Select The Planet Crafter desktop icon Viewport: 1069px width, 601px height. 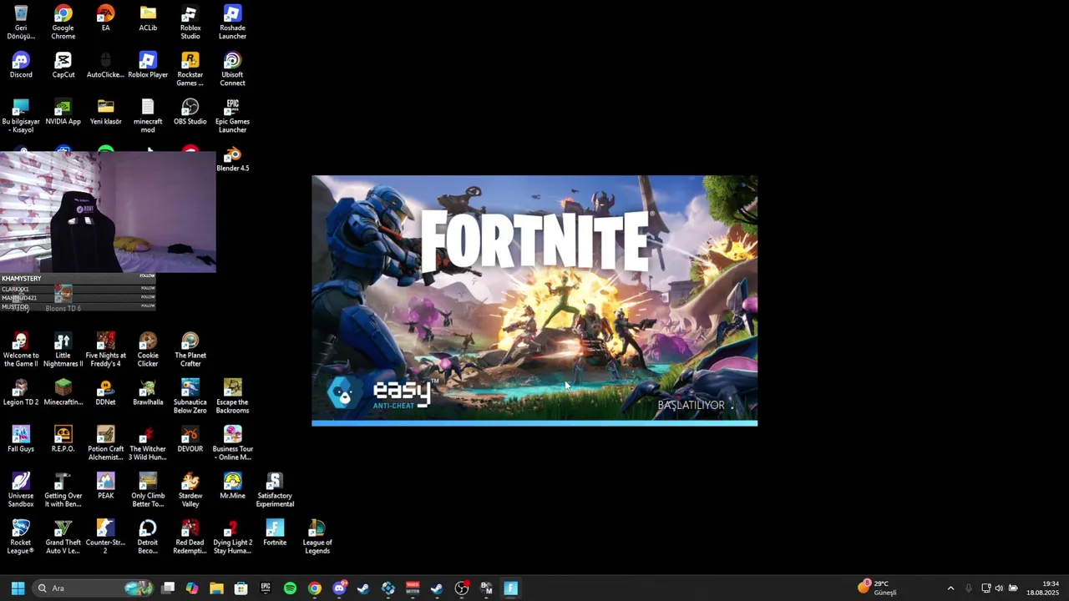click(x=190, y=350)
